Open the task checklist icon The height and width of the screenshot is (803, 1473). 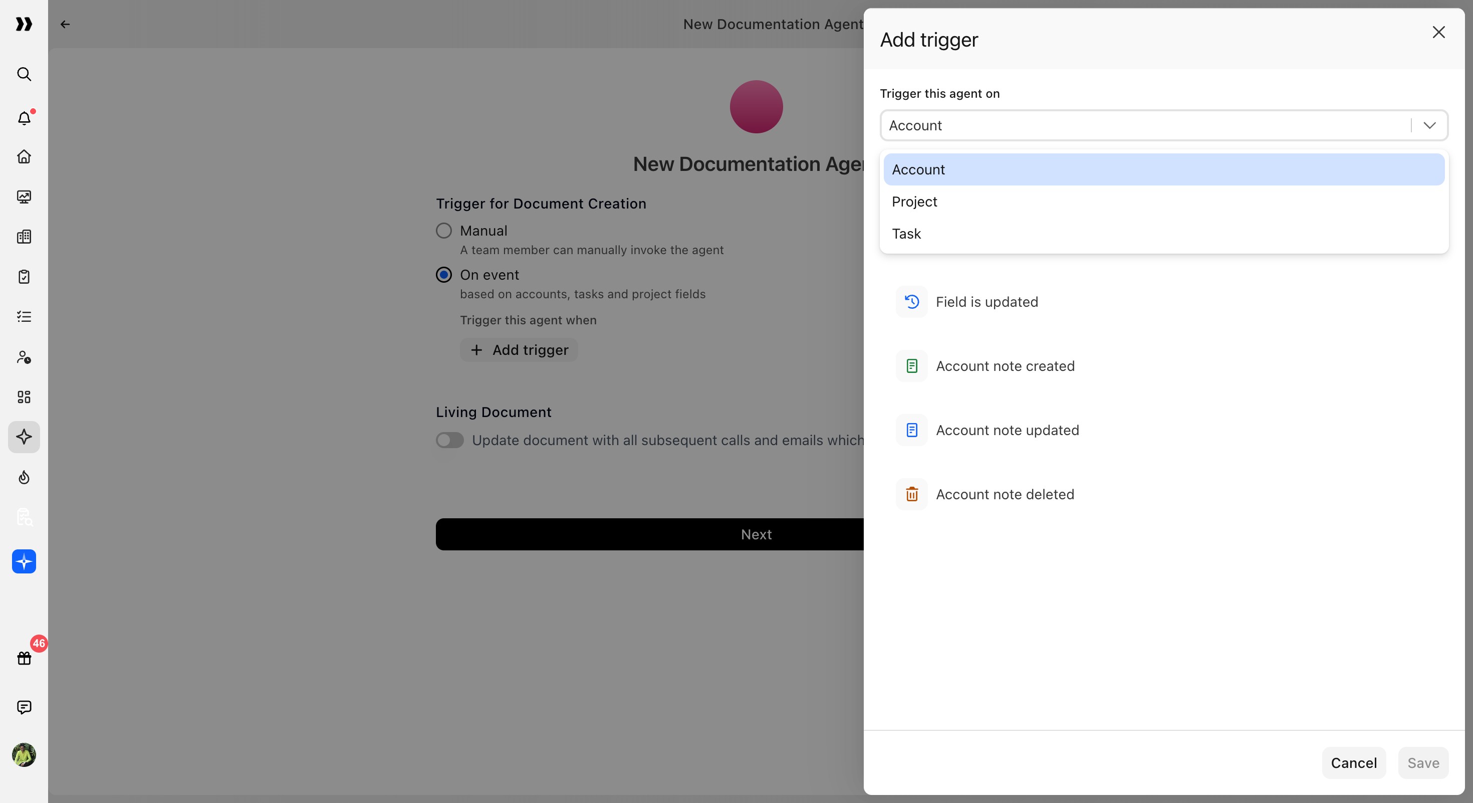click(24, 317)
